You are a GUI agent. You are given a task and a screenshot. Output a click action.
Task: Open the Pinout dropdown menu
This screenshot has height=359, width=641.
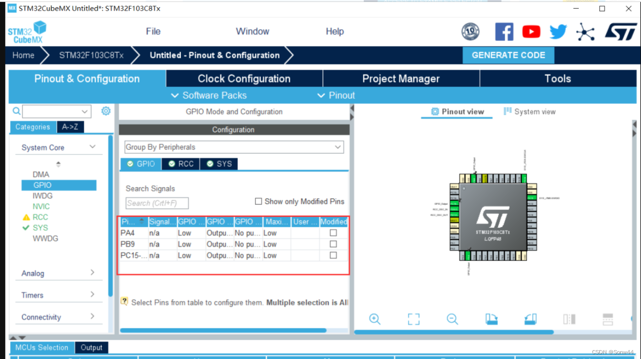click(336, 96)
